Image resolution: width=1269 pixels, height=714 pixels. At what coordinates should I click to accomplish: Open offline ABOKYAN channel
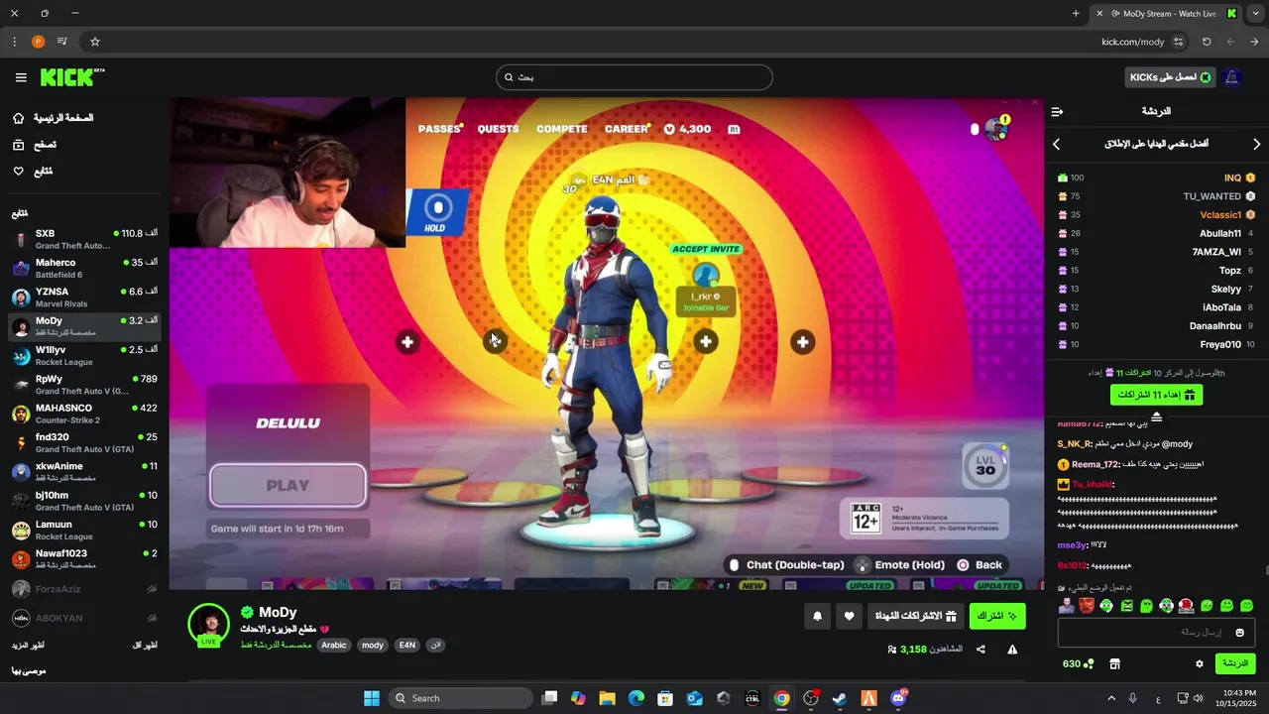tap(84, 618)
